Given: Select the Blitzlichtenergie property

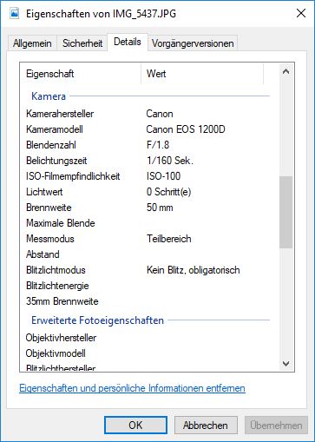Looking at the screenshot, I should tap(57, 286).
